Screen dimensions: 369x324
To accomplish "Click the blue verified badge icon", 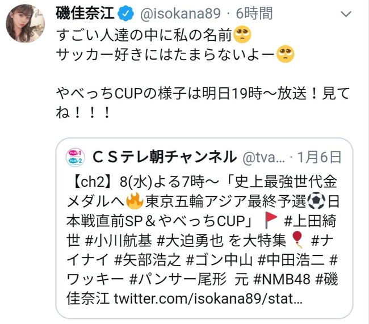I will coord(126,14).
